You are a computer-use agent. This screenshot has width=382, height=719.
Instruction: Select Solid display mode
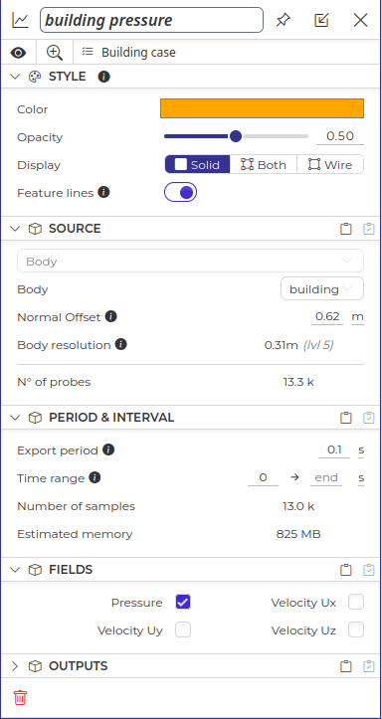tap(197, 165)
